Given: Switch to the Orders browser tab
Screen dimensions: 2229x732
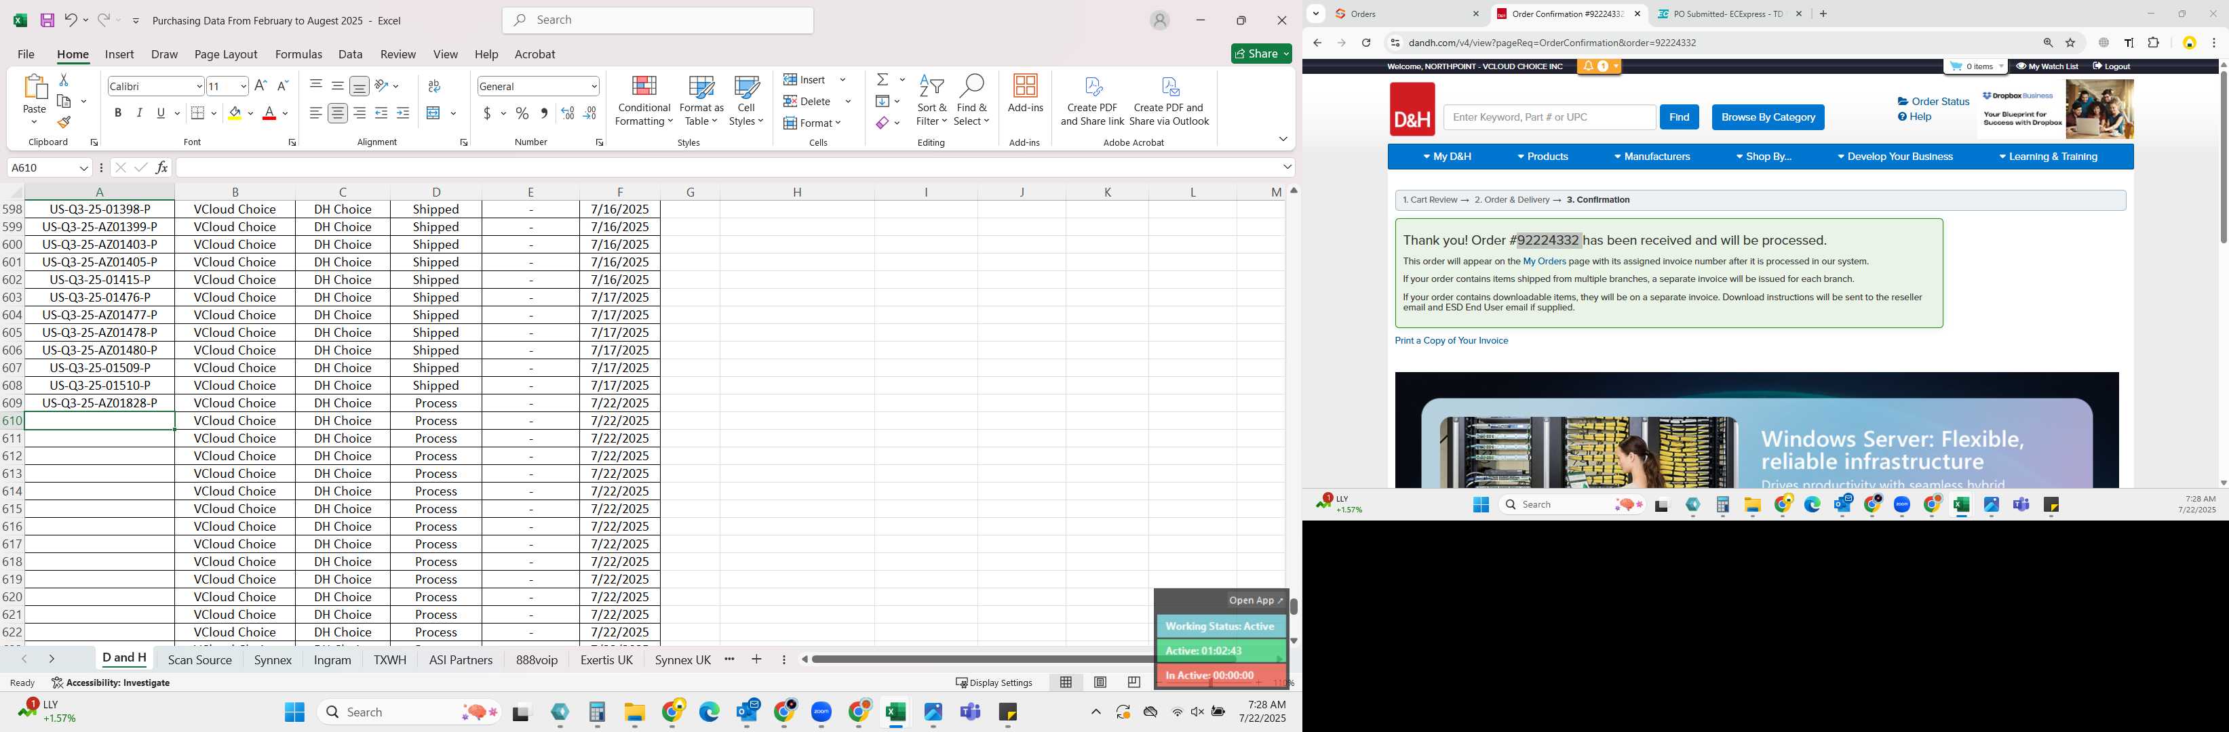Looking at the screenshot, I should pyautogui.click(x=1407, y=14).
